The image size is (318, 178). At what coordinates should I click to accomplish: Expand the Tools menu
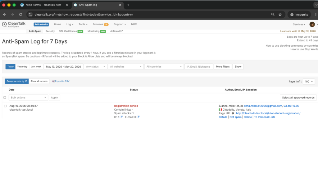[x=83, y=24]
